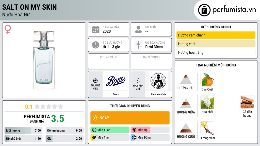Viewport: 260px width, 146px height.
Task: Click the Hương đầu pyramid icon
Action: tap(186, 79)
